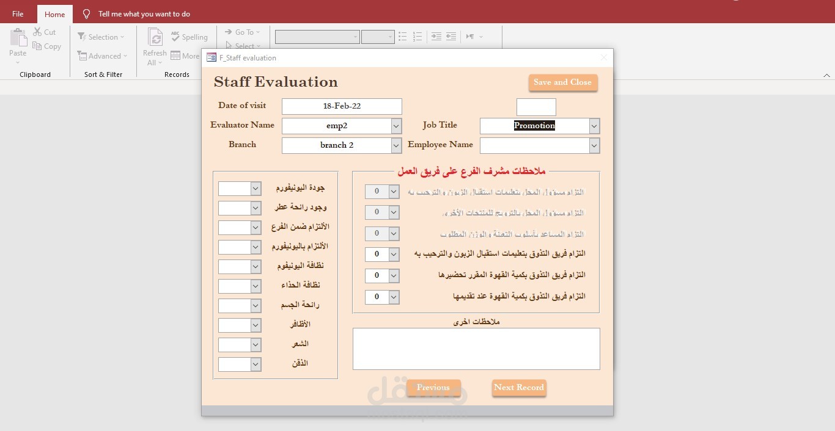Open the Selection filter tool
Image resolution: width=835 pixels, height=431 pixels.
tap(101, 37)
